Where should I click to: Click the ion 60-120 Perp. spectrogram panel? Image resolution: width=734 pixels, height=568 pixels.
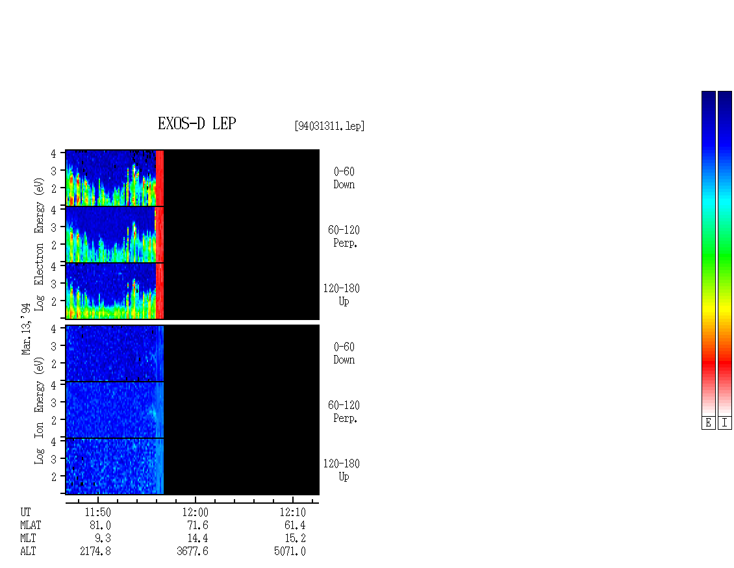tap(192, 410)
